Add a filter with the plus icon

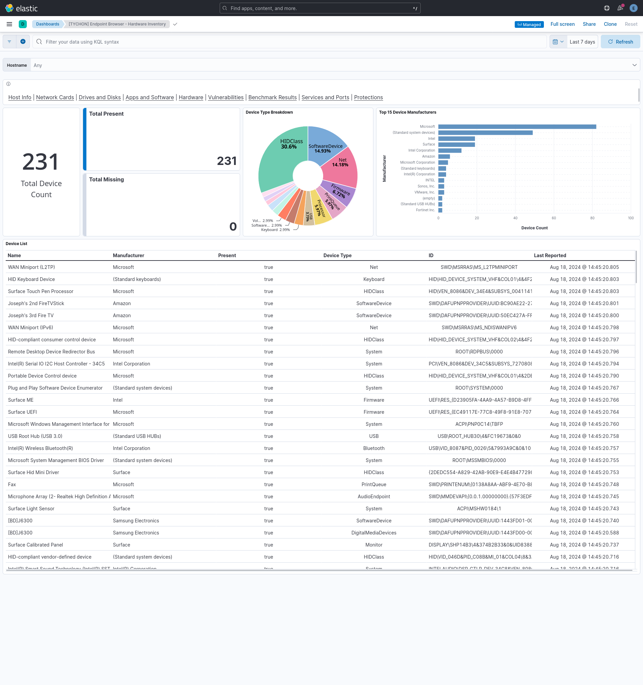23,42
